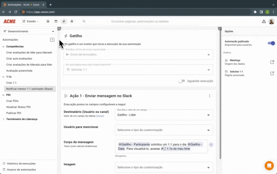Open the Imagem customization dropdown
The image size is (277, 174).
[x=164, y=167]
